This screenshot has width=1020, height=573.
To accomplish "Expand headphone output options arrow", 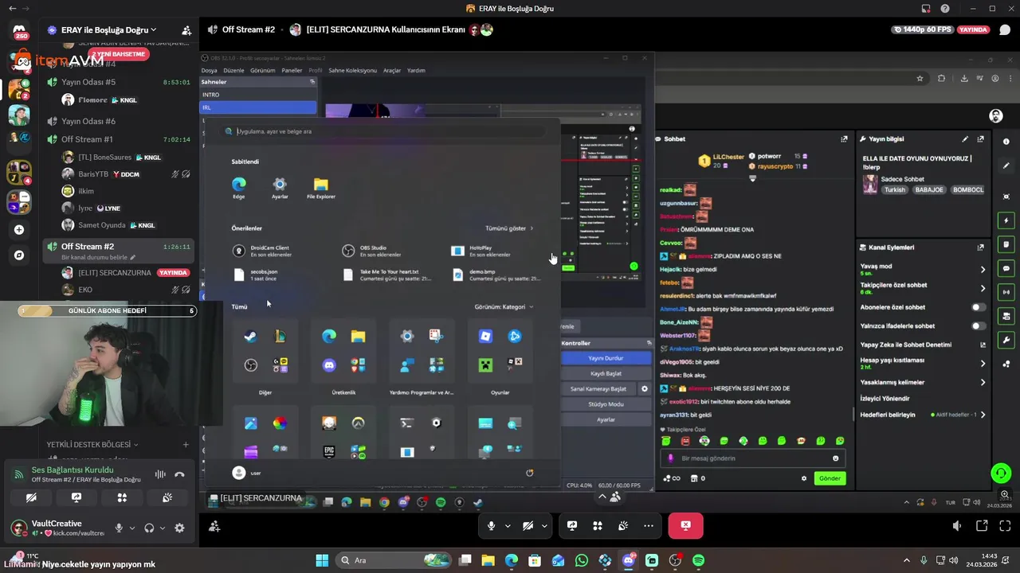I will click(x=163, y=528).
